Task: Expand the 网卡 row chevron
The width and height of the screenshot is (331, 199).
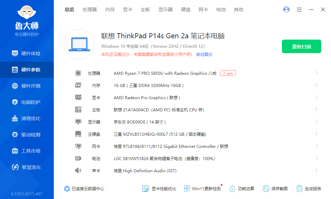Action: (x=316, y=146)
